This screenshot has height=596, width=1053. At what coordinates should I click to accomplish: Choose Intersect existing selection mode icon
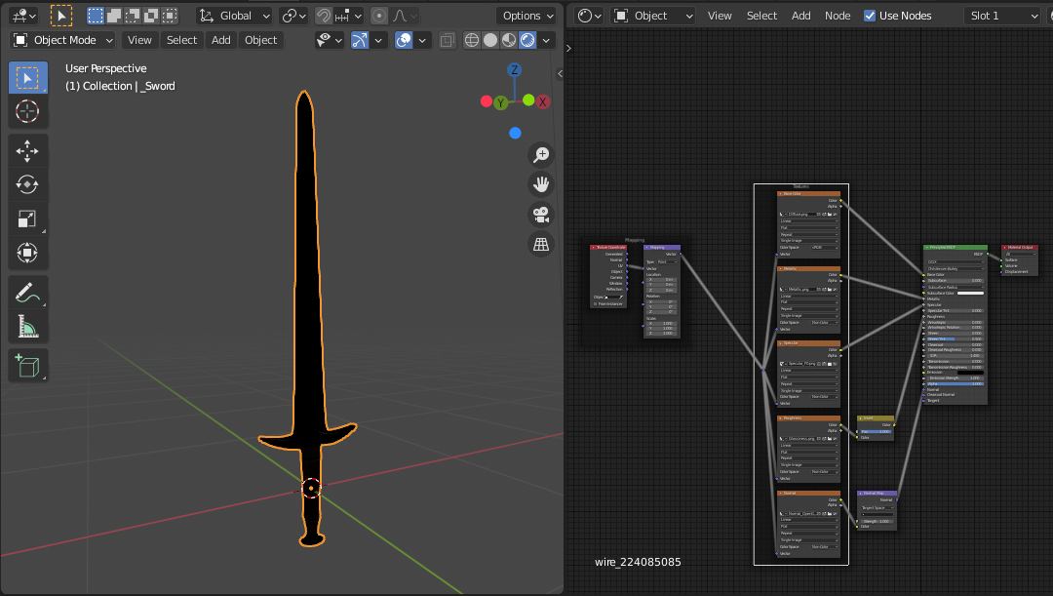click(171, 16)
